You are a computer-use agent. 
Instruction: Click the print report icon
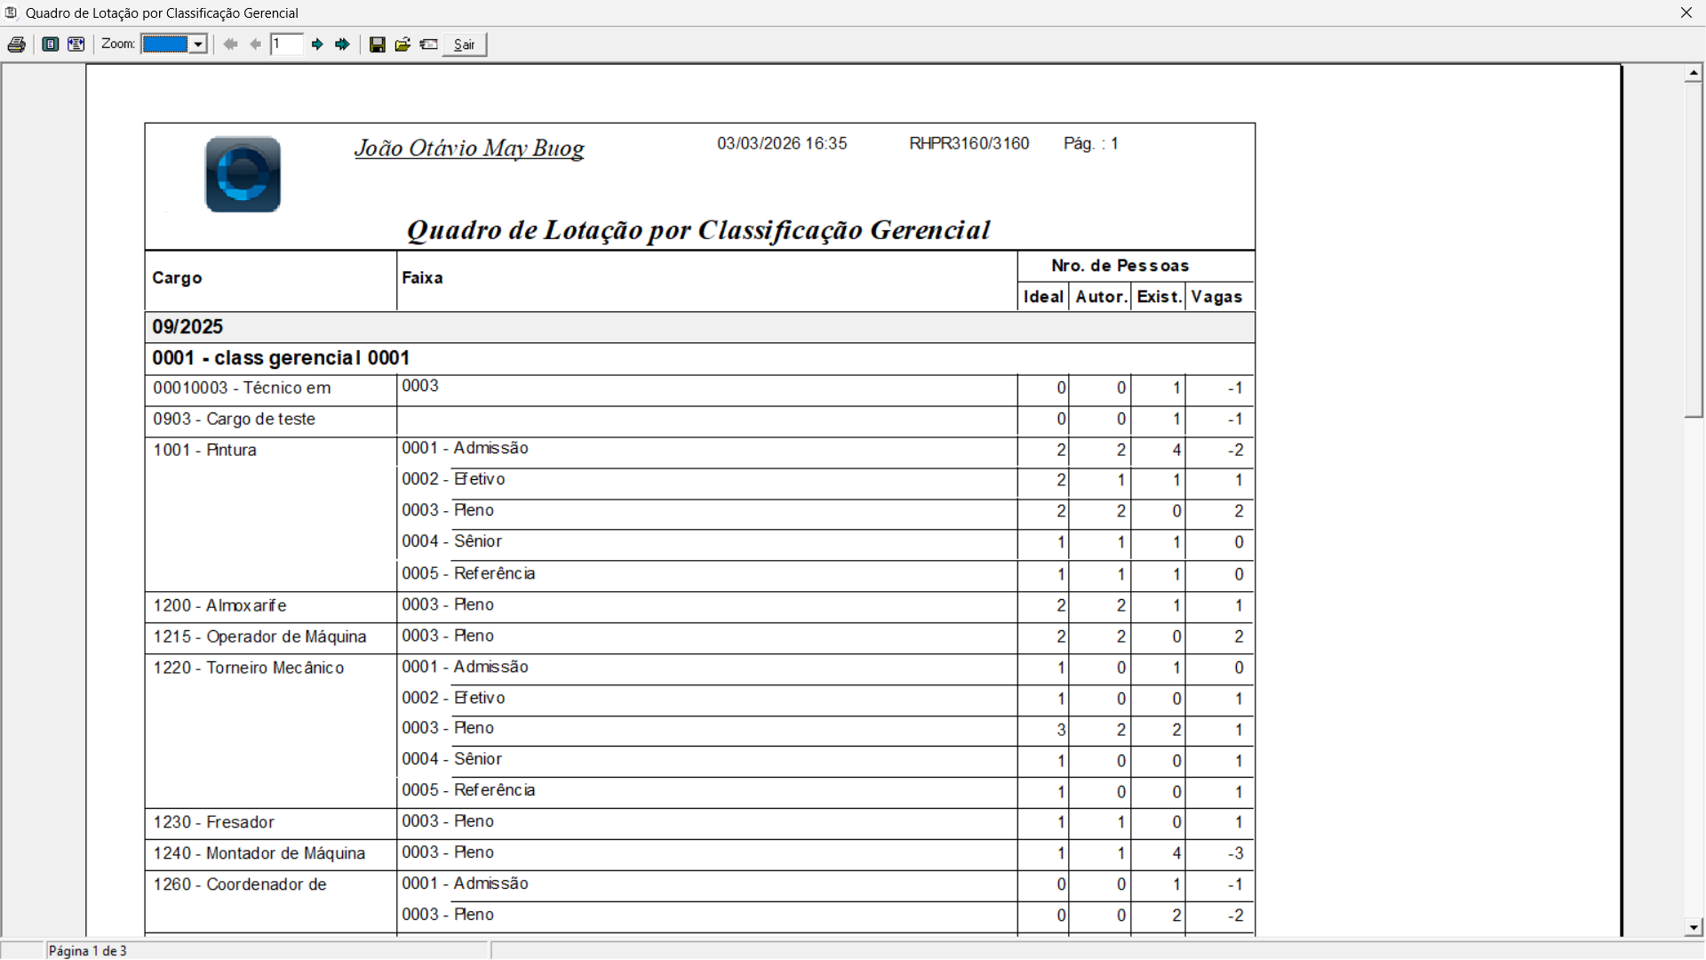pos(16,44)
